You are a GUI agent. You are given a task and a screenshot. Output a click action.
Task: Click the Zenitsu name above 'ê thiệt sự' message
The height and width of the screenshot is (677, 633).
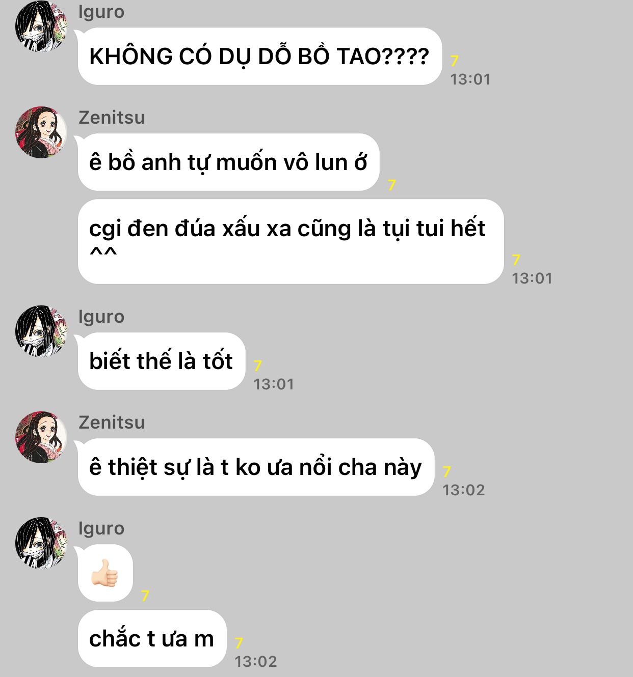pos(112,422)
